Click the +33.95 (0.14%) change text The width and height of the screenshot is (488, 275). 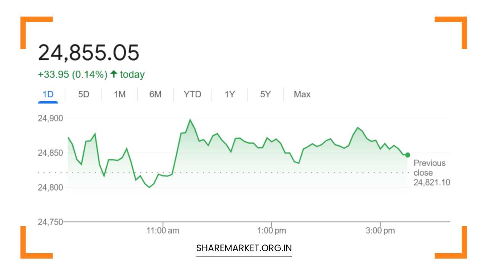72,74
